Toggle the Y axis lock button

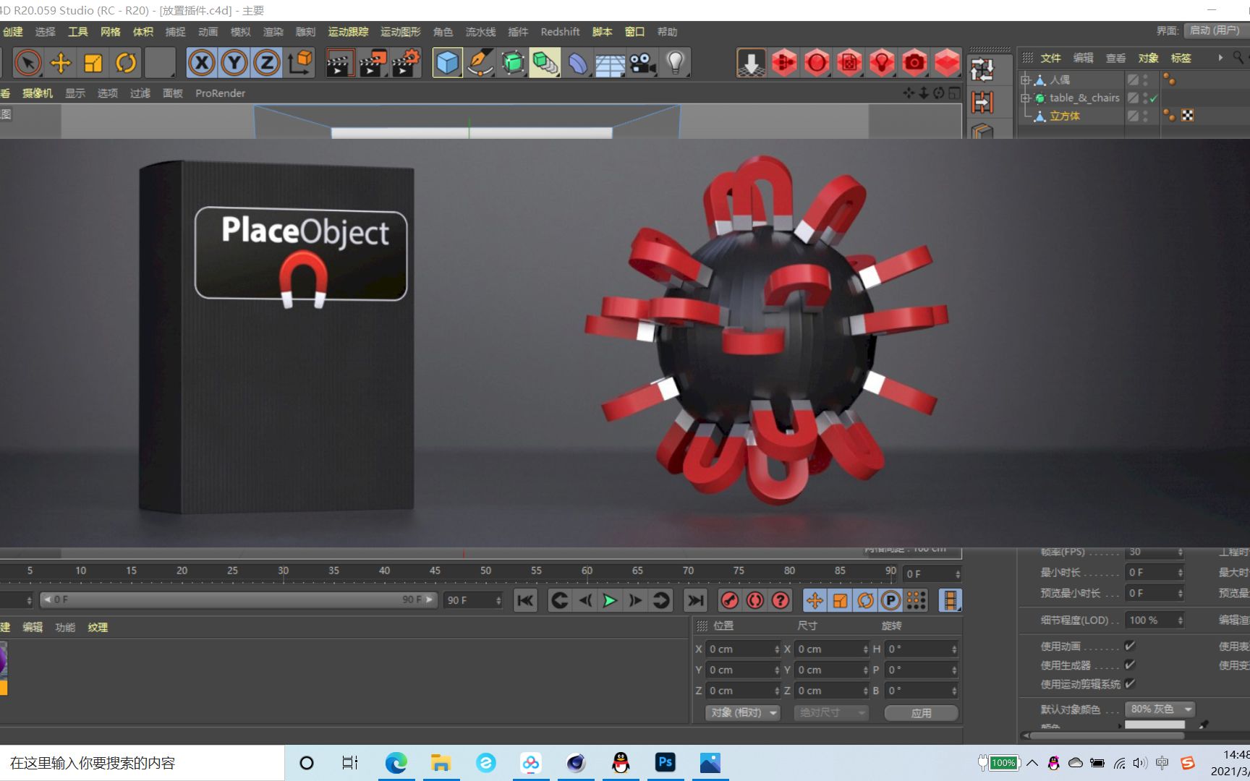coord(233,63)
